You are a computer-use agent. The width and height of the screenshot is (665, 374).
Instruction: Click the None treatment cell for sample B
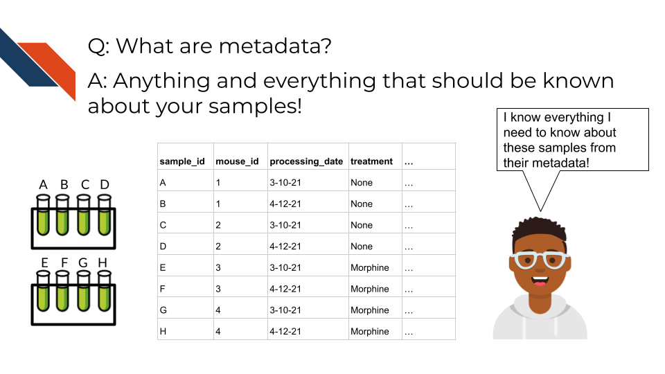click(362, 204)
